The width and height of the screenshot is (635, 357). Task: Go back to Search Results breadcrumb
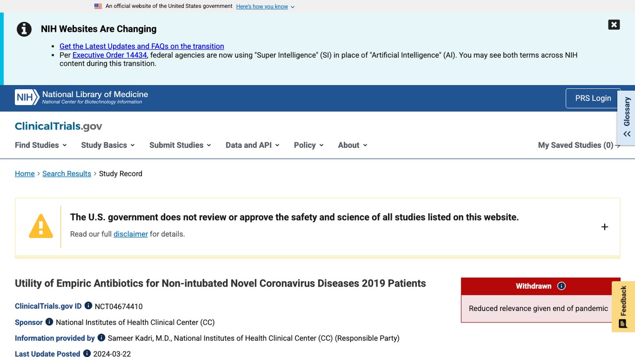pyautogui.click(x=67, y=174)
